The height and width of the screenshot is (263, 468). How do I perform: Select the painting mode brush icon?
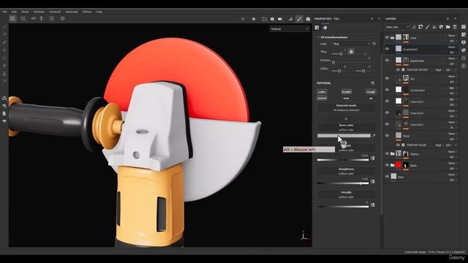pyautogui.click(x=299, y=19)
